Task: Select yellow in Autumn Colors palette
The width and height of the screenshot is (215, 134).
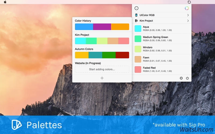Action: pyautogui.click(x=82, y=55)
